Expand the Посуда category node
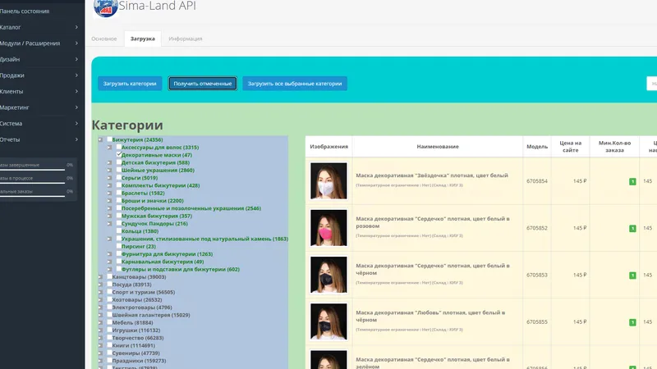The image size is (657, 369). click(100, 285)
